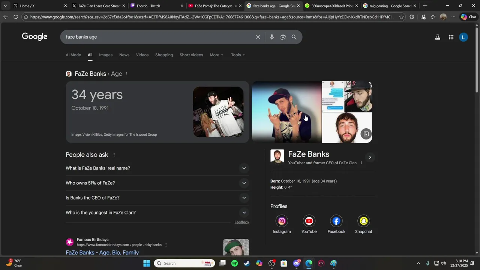
Task: Click the browser address bar URL
Action: [212, 17]
